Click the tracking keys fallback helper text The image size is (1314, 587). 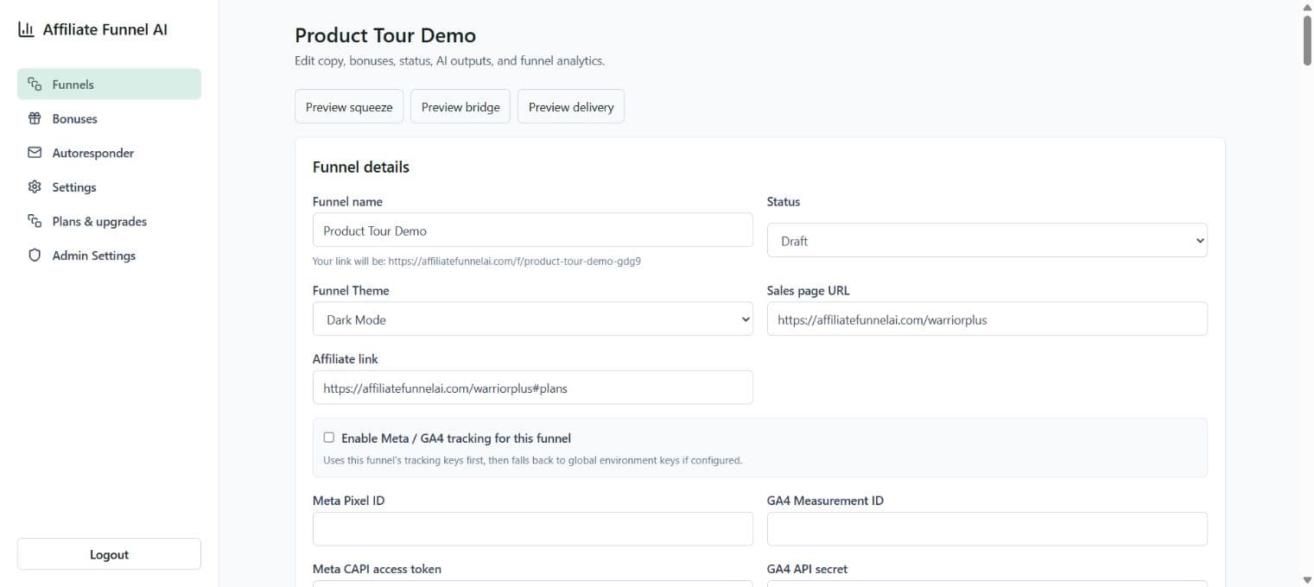tap(533, 460)
